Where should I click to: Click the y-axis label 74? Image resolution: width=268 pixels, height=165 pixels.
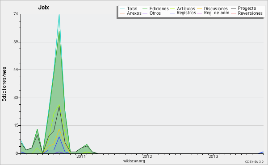[x=16, y=14]
